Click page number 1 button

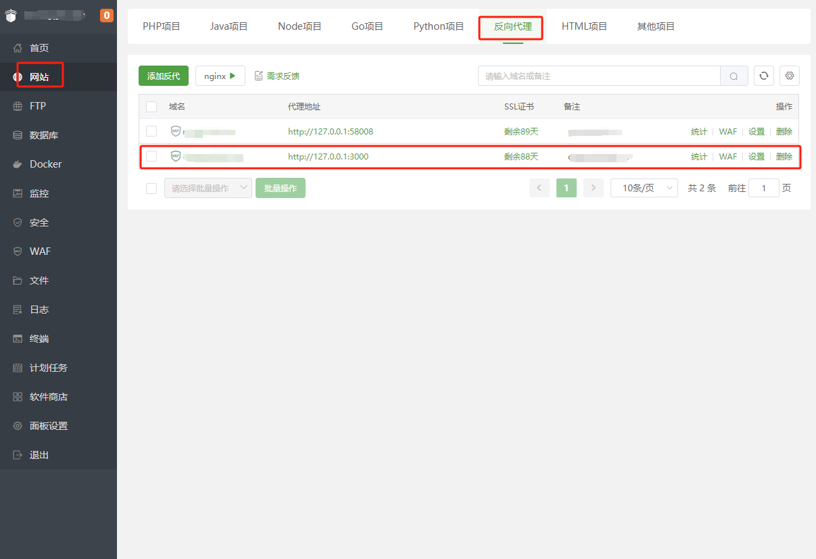[x=567, y=188]
